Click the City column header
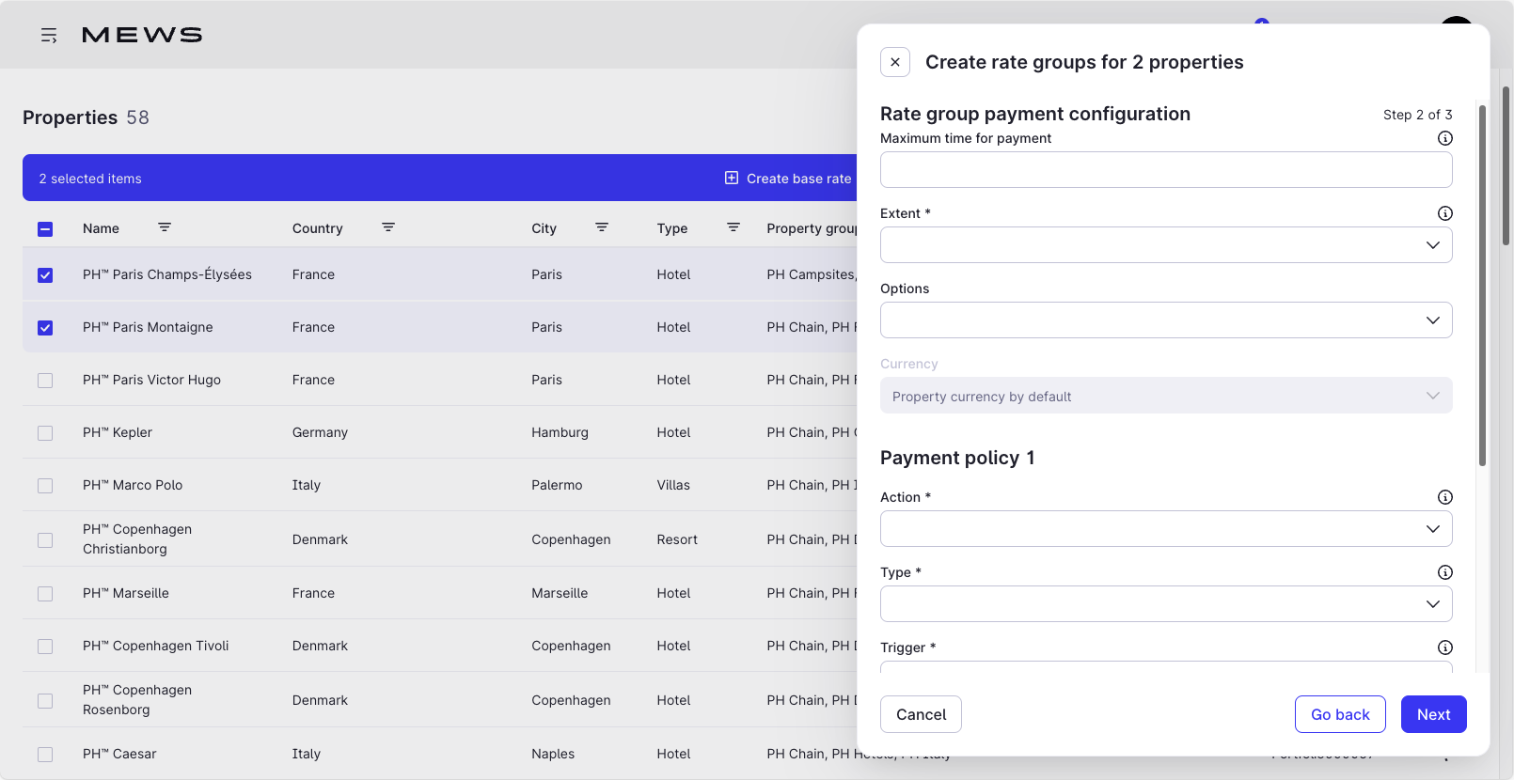Screen dimensions: 1514x780 coord(544,228)
